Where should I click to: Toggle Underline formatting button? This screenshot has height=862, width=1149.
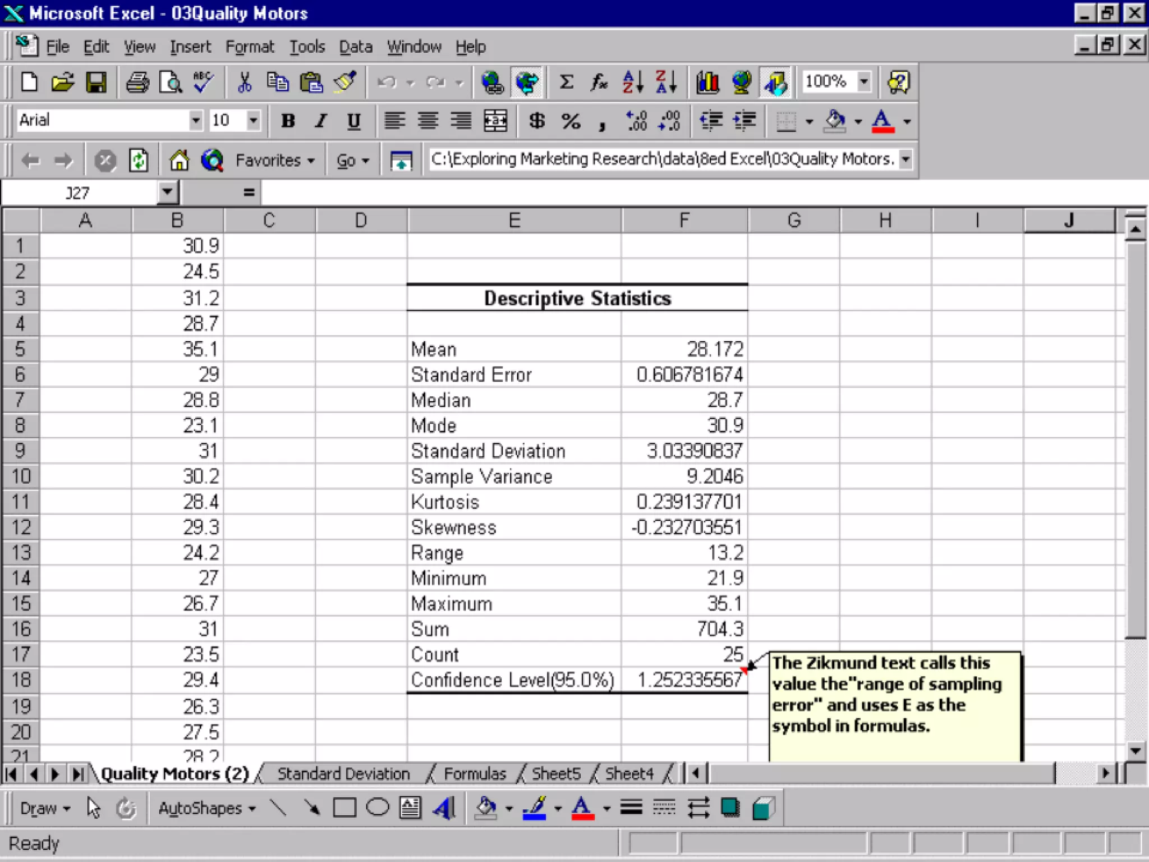353,121
